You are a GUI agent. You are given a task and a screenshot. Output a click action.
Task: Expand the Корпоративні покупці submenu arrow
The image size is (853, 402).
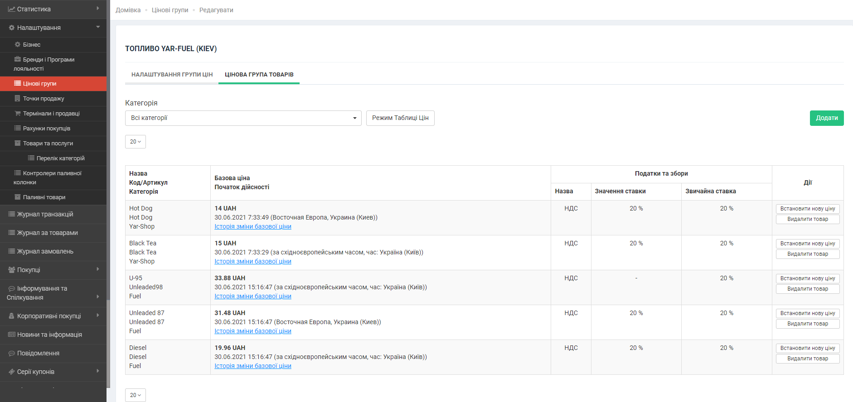coord(98,316)
